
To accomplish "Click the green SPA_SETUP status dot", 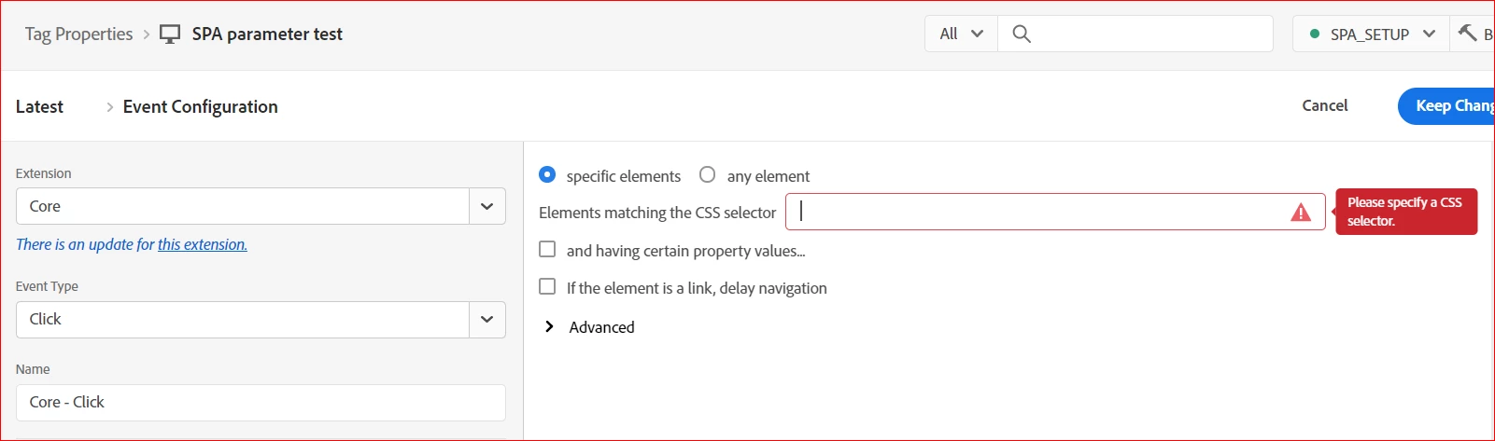I will tap(1315, 34).
